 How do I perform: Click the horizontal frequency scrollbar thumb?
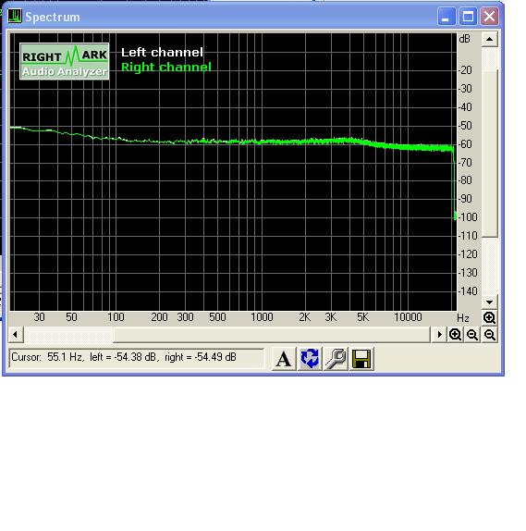(x=272, y=335)
